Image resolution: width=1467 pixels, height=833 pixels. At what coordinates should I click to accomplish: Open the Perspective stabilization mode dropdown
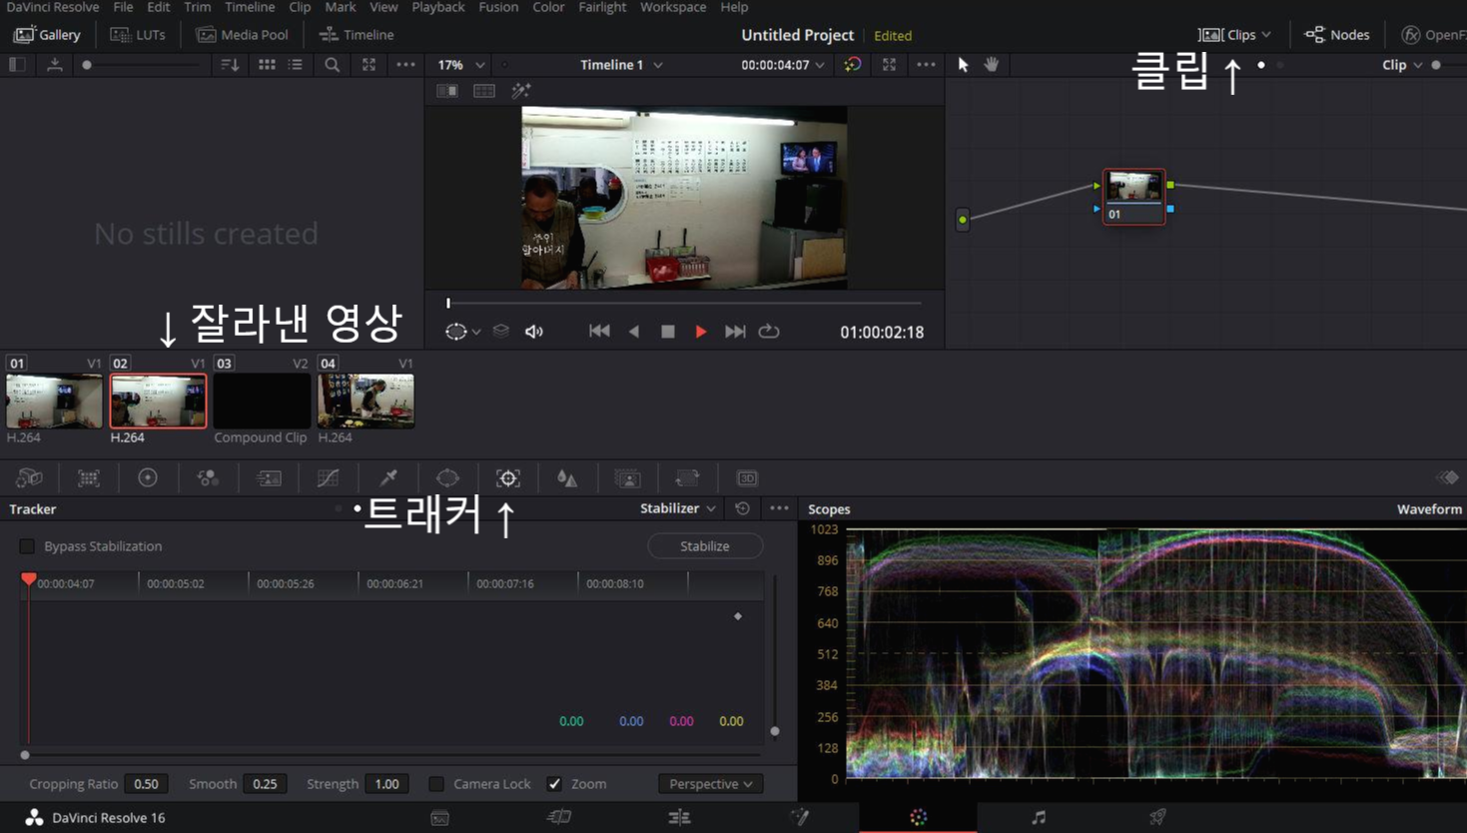click(x=710, y=783)
